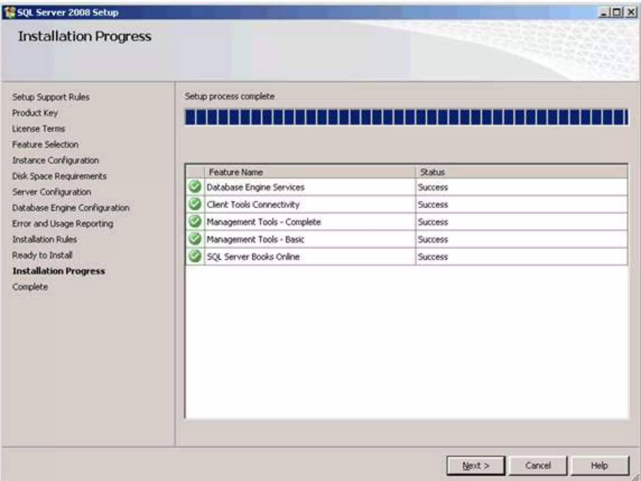Click check icon for SQL Server Books Online

click(x=195, y=256)
